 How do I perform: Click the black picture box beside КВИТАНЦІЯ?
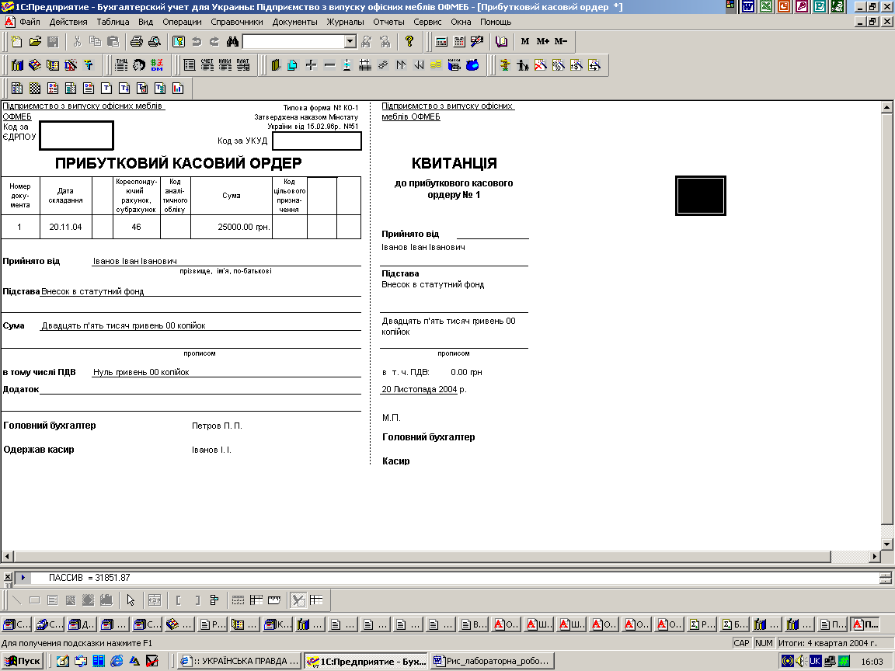(x=700, y=196)
